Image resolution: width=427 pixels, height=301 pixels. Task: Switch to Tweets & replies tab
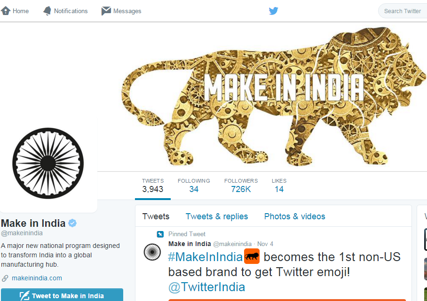pos(217,216)
